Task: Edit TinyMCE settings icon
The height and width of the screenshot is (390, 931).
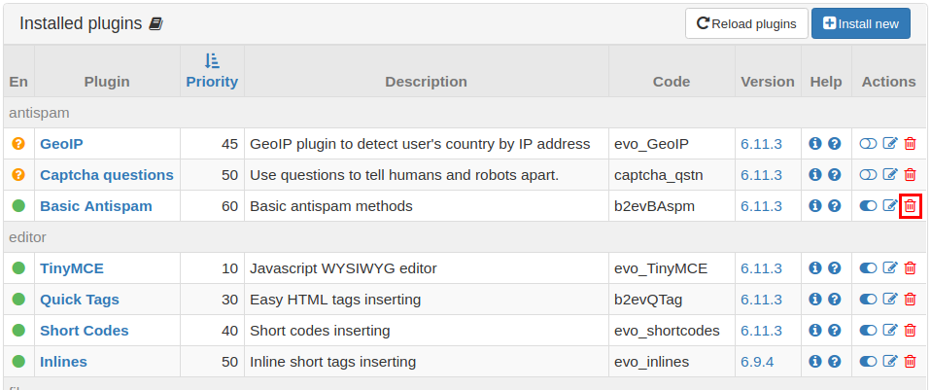Action: (890, 267)
